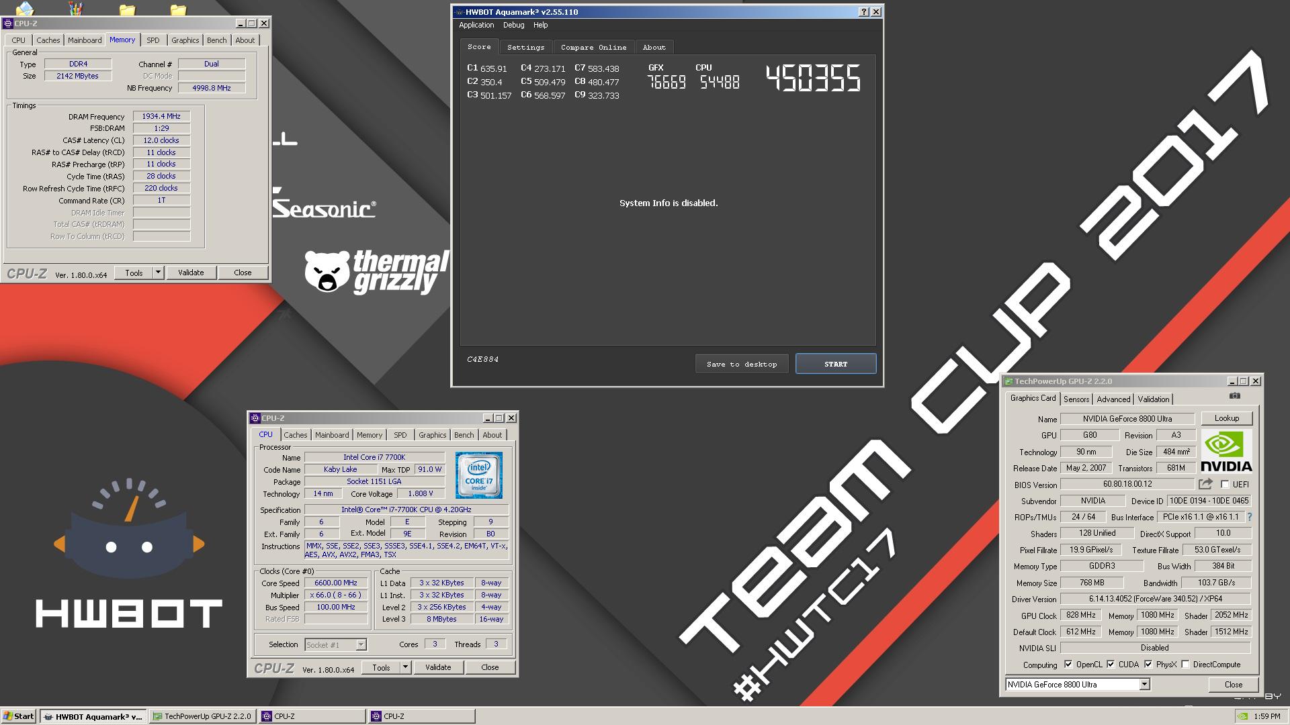The height and width of the screenshot is (725, 1290).
Task: Click the GPU-Z title bar icon
Action: (1008, 381)
